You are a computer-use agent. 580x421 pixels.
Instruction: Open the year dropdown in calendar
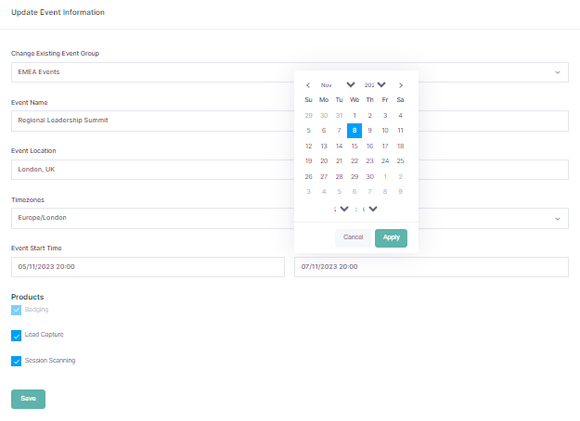click(x=380, y=84)
